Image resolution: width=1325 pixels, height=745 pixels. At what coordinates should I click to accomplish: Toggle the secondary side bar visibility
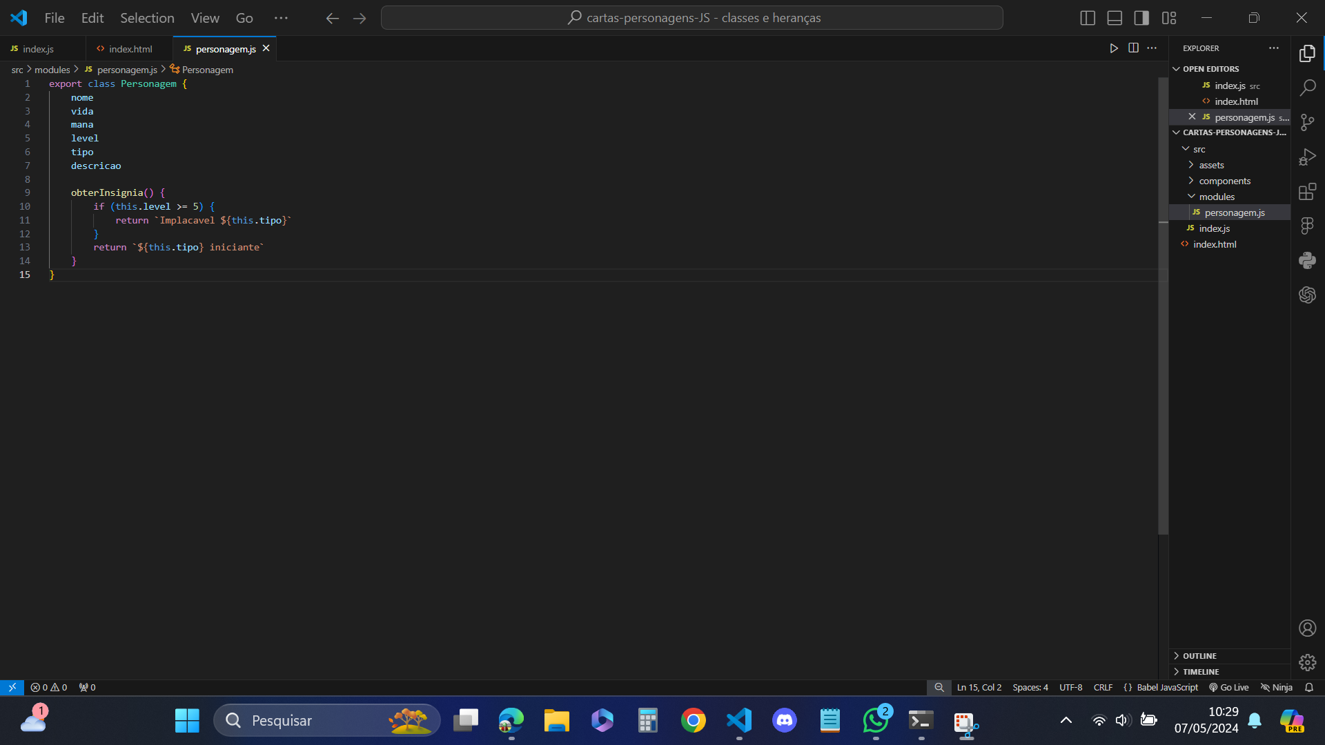pos(1141,18)
